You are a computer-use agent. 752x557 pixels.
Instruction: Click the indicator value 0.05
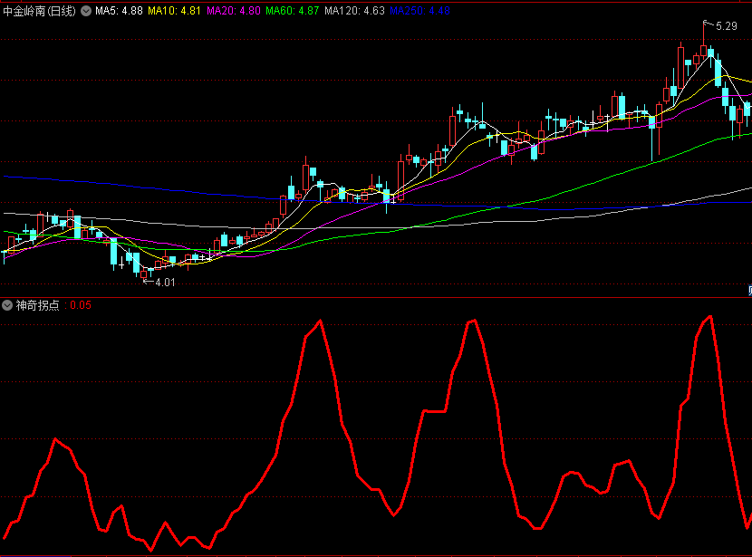pyautogui.click(x=81, y=305)
